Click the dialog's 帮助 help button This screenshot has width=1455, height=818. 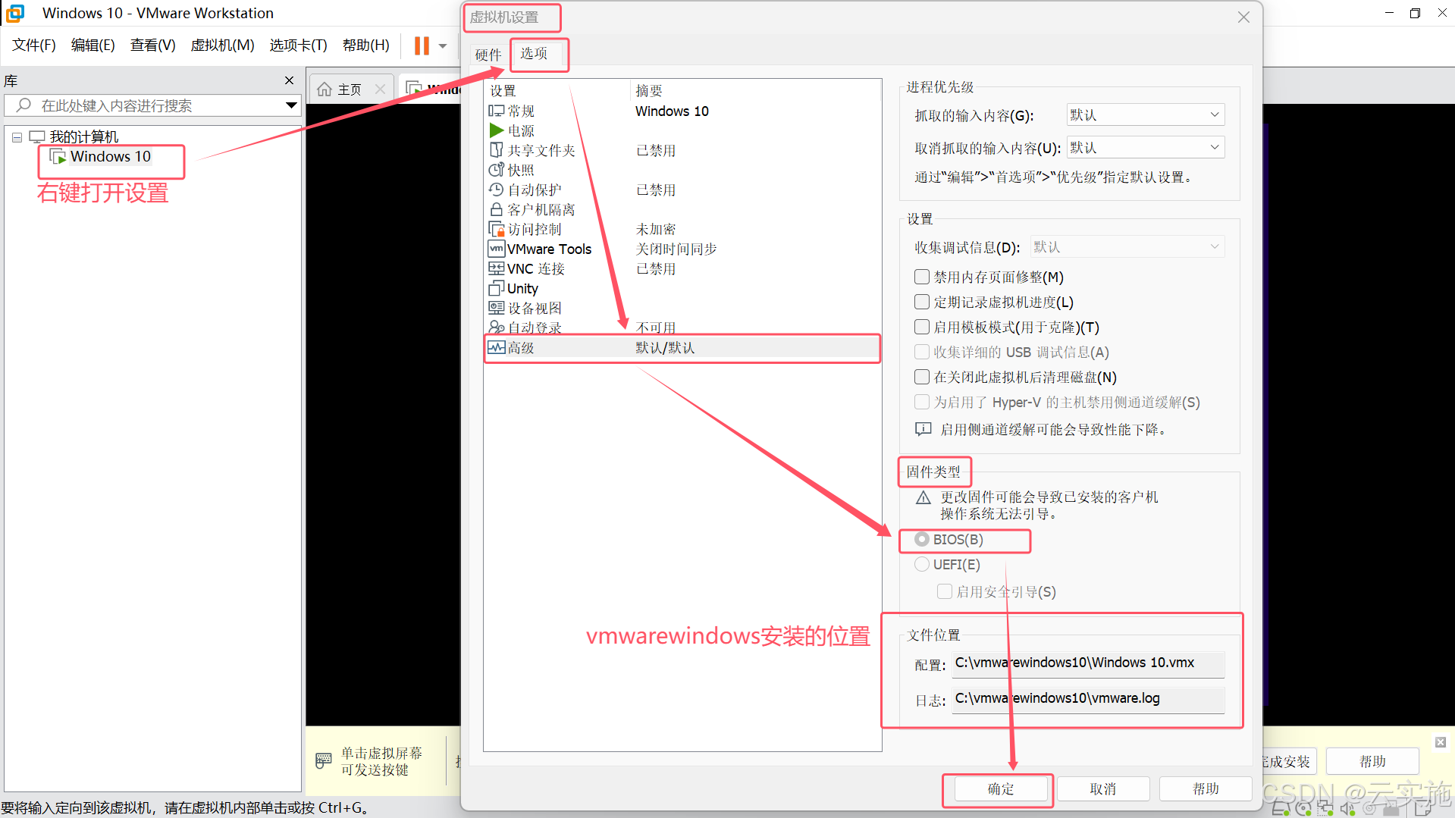coord(1206,789)
